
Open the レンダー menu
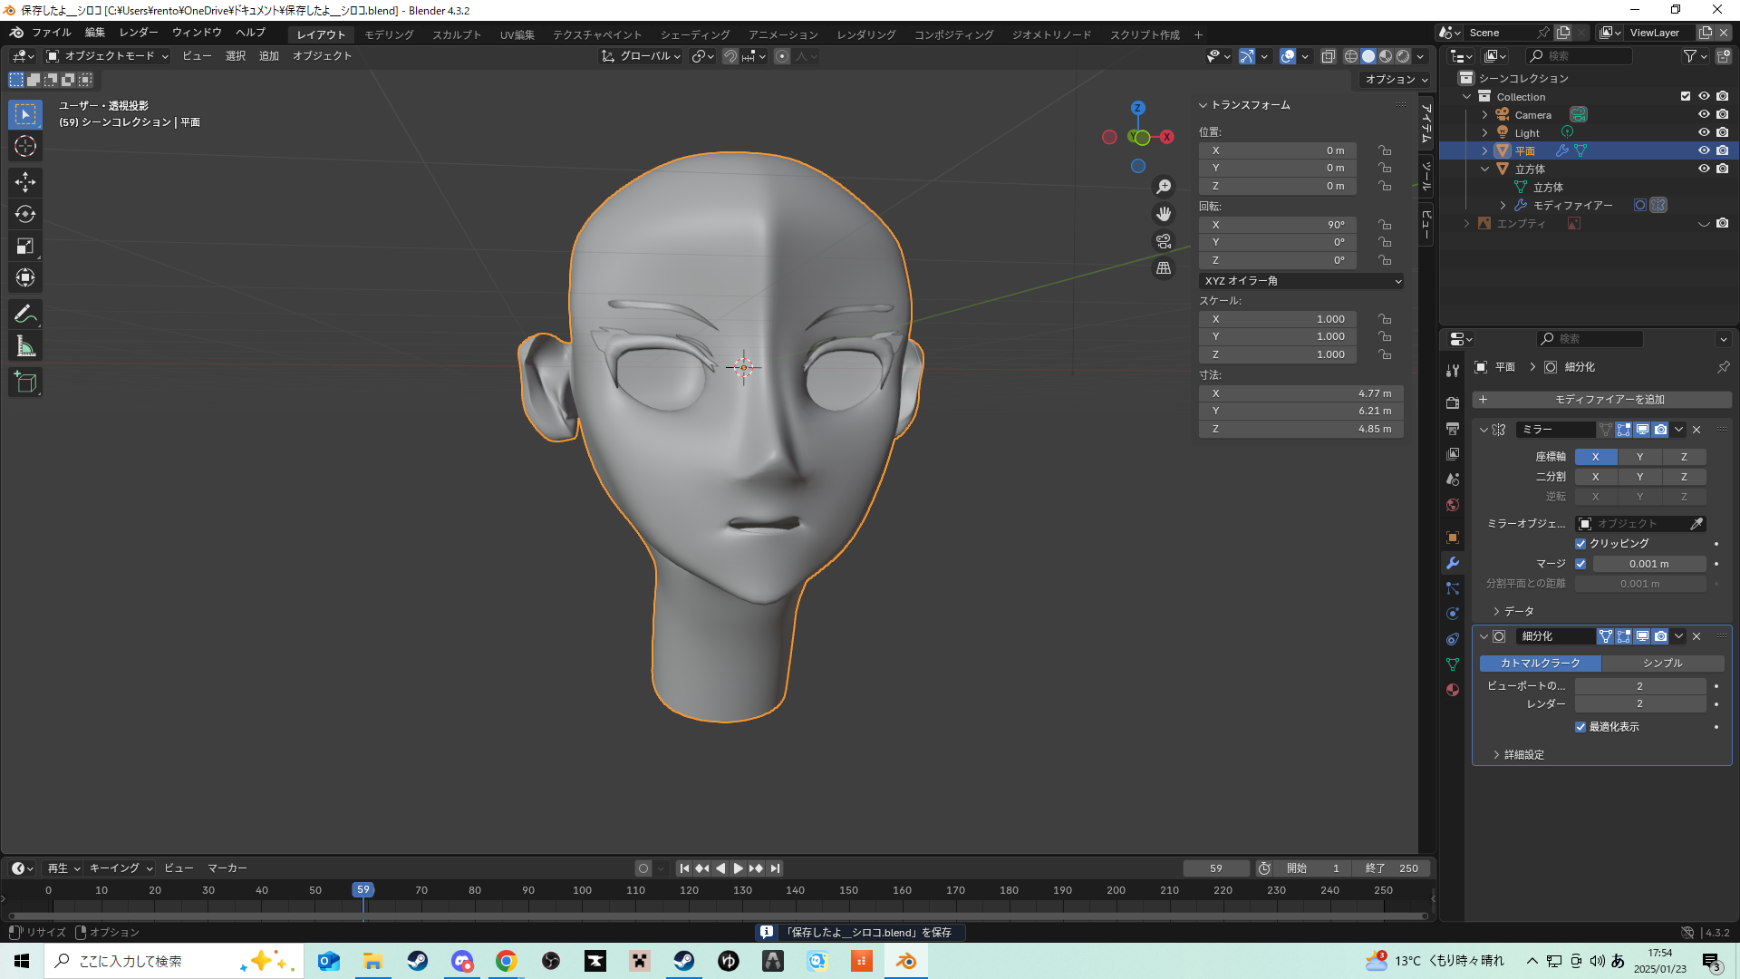click(139, 33)
